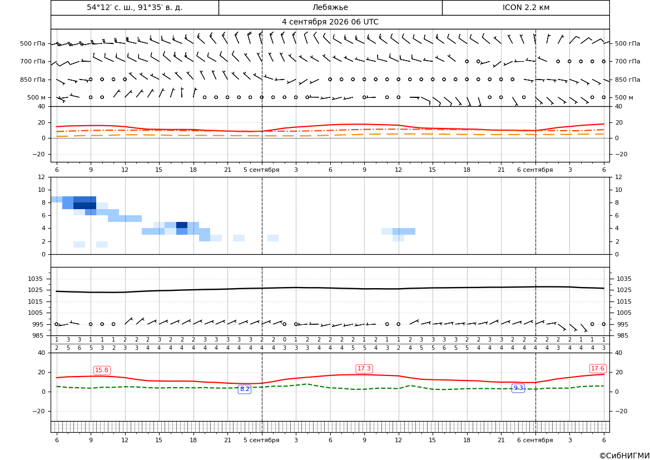Image resolution: width=650 pixels, height=460 pixels.
Task: Click the blue 8.2 minimum temperature label
Action: [245, 389]
